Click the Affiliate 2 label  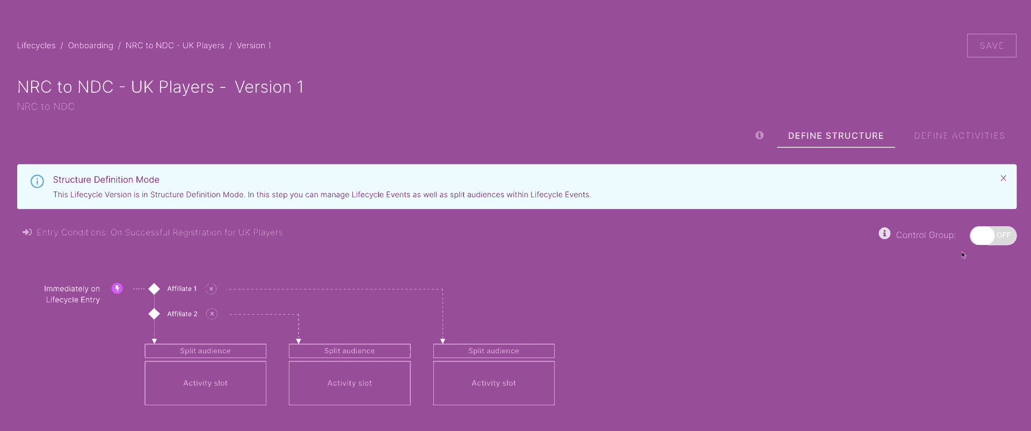pos(182,314)
